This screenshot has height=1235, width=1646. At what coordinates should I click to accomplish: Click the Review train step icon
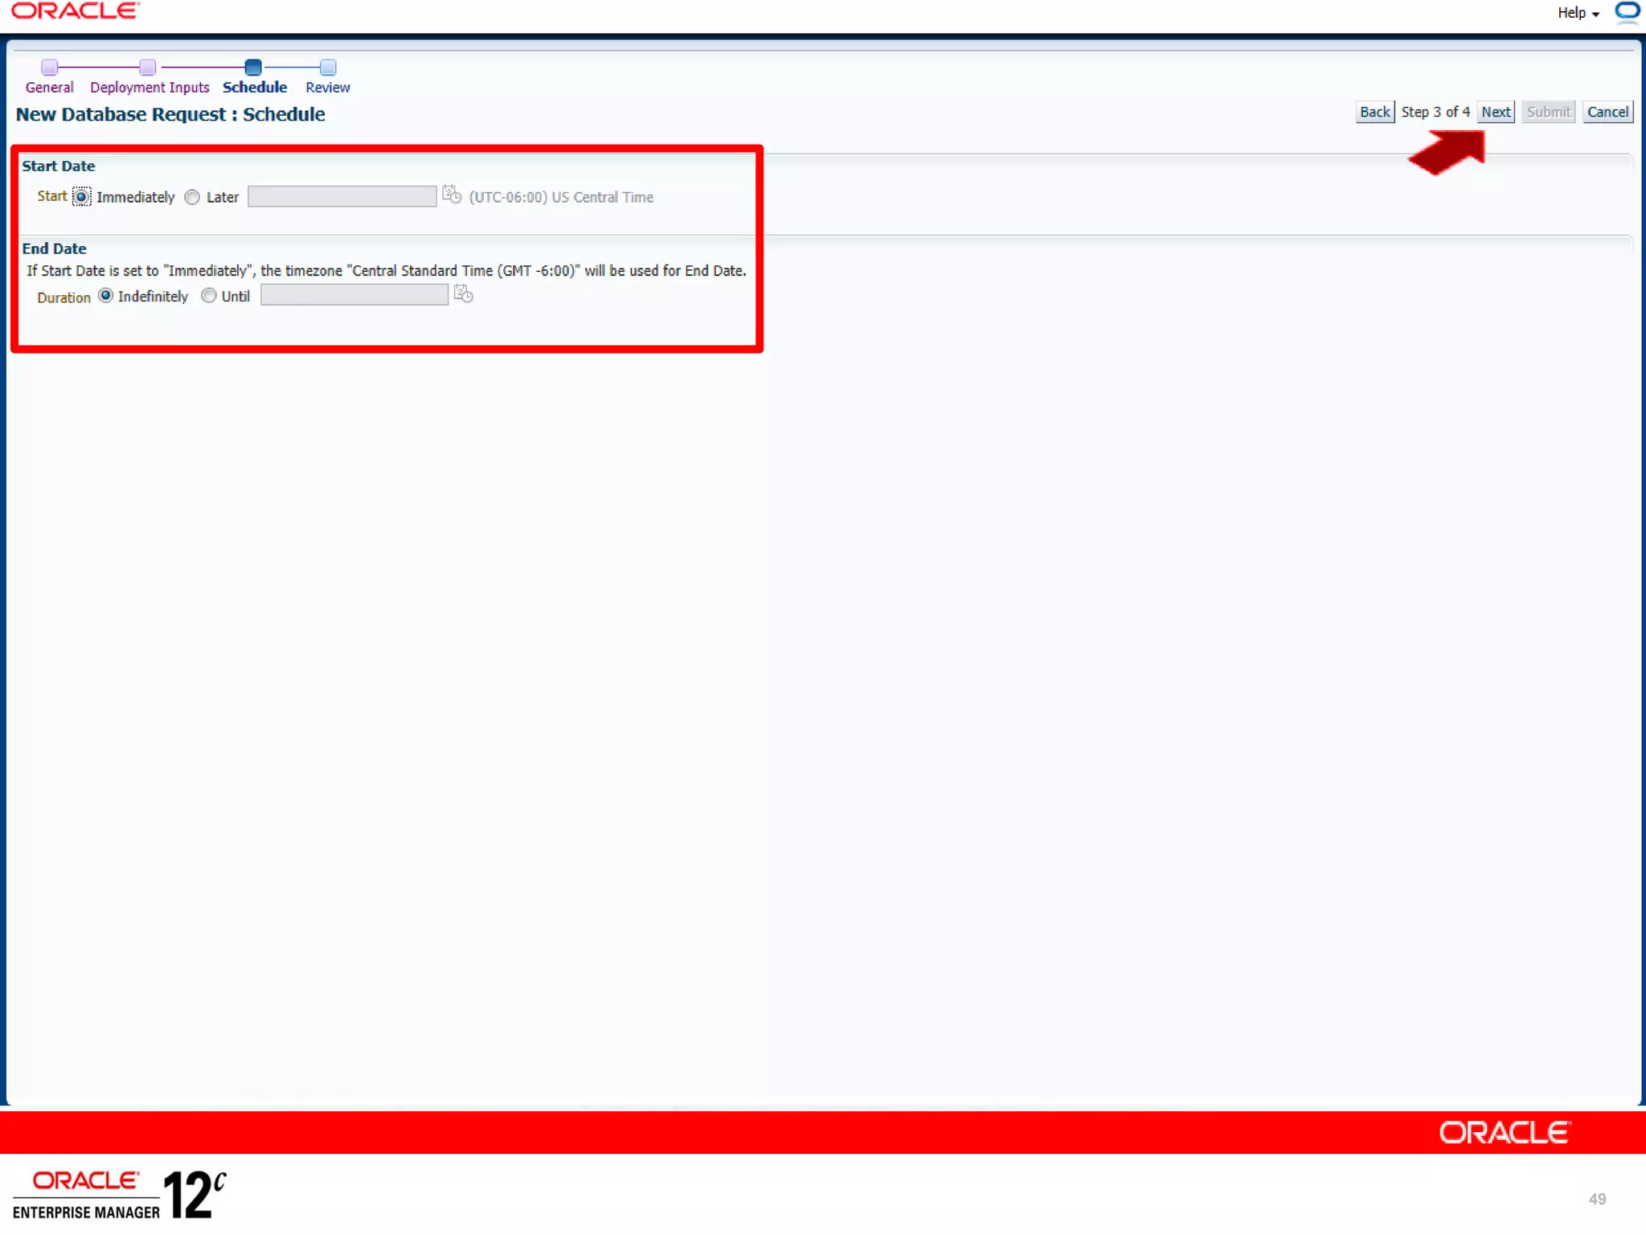[x=328, y=68]
